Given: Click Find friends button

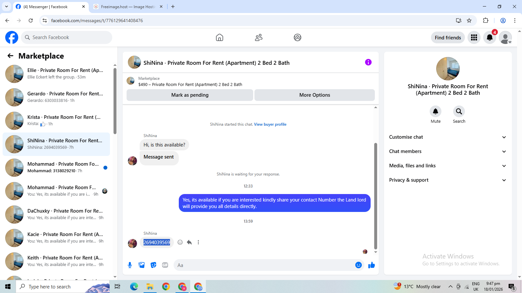Looking at the screenshot, I should click(x=448, y=37).
